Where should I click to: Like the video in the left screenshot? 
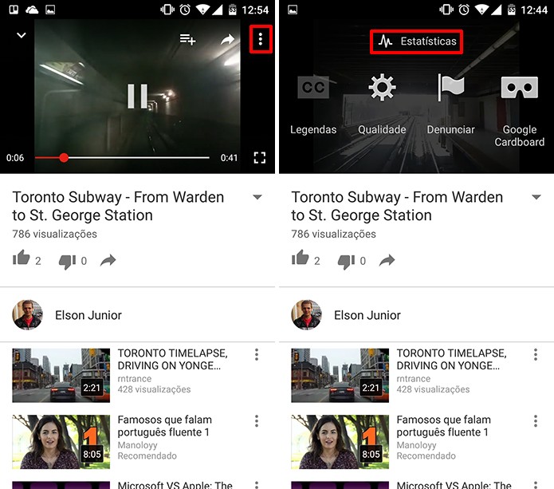tap(22, 258)
